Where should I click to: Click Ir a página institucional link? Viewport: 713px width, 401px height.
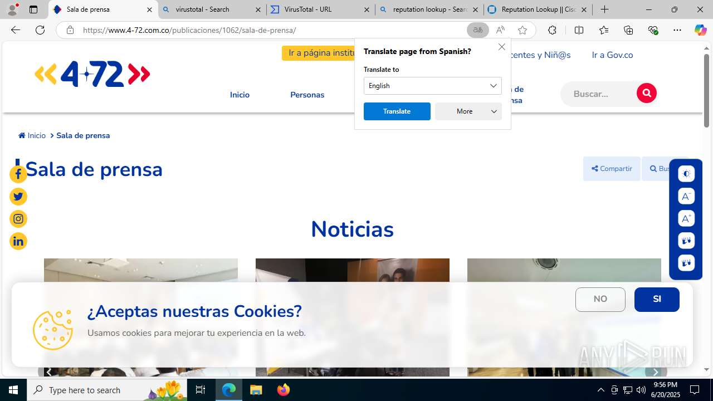319,53
